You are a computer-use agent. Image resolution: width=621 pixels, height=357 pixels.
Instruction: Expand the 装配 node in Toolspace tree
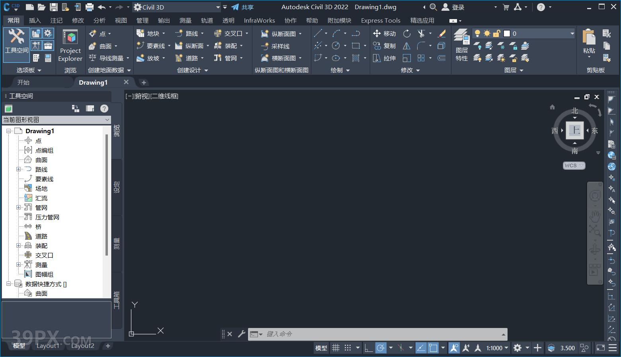tap(18, 246)
